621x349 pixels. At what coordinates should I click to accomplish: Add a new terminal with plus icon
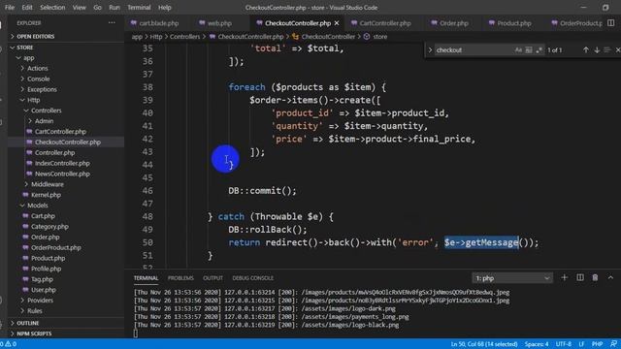(565, 278)
